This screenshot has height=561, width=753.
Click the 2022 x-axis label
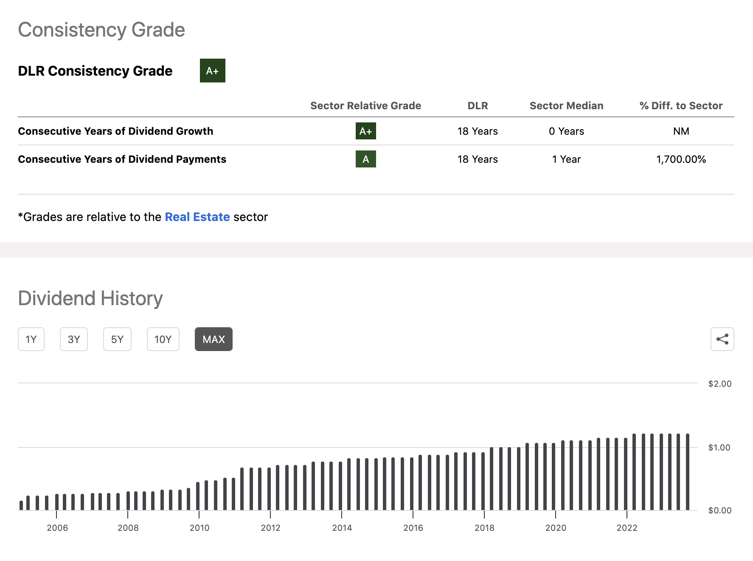point(627,527)
